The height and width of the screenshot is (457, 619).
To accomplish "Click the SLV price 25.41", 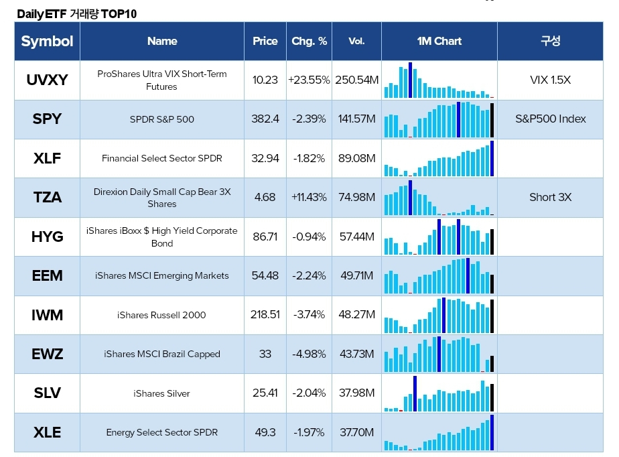I will 265,393.
